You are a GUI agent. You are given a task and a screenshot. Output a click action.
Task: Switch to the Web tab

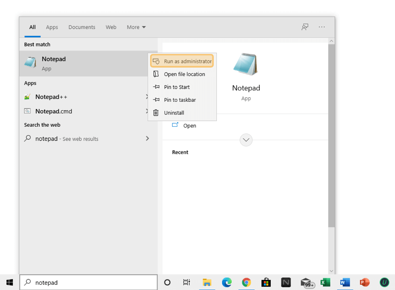(x=111, y=27)
